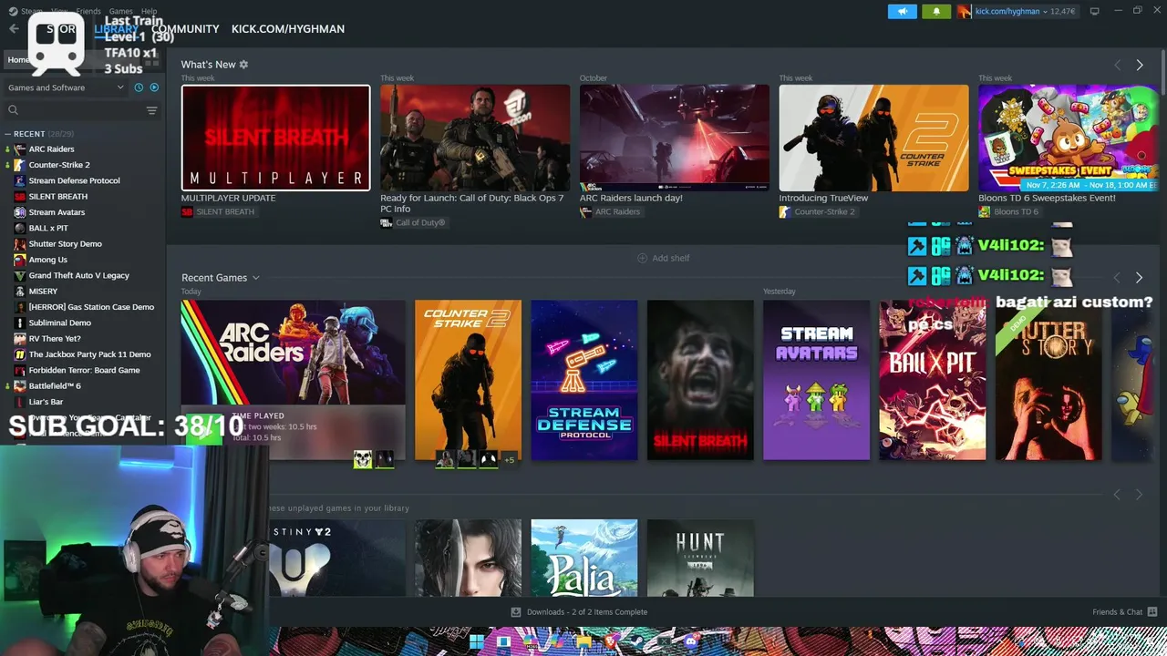The image size is (1167, 656).
Task: Open the Friends menu
Action: (88, 11)
